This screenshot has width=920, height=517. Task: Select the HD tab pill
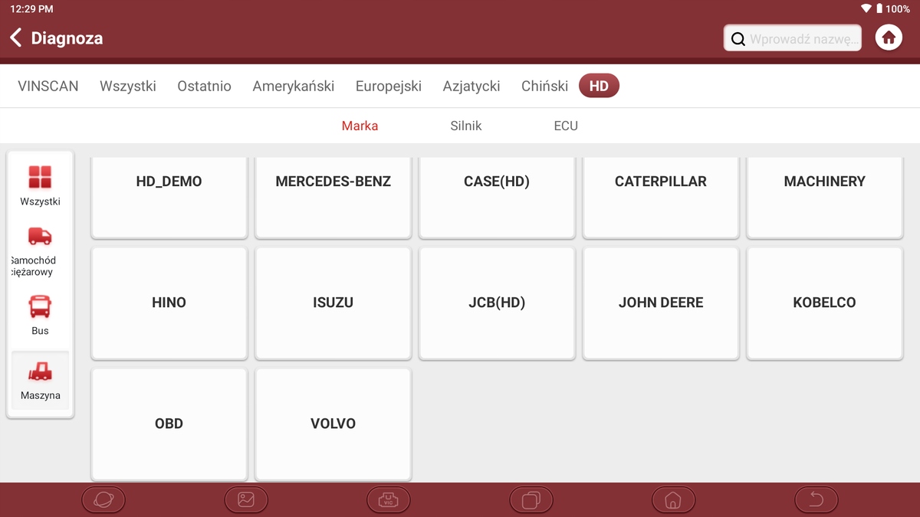[599, 86]
